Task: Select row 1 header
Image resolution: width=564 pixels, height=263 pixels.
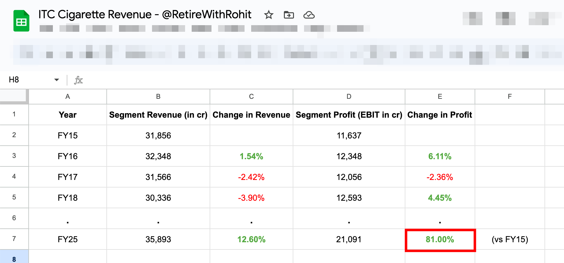Action: 14,115
